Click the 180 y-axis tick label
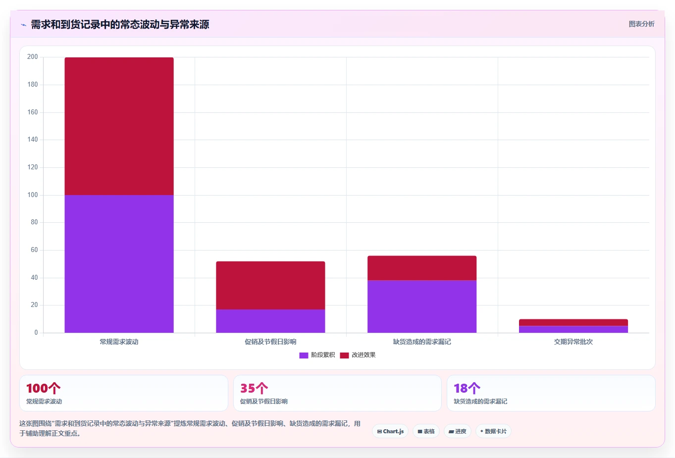The image size is (675, 458). coord(33,85)
